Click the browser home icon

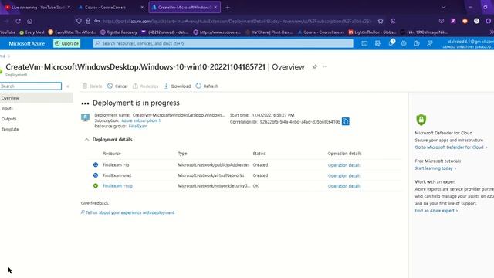[29, 21]
